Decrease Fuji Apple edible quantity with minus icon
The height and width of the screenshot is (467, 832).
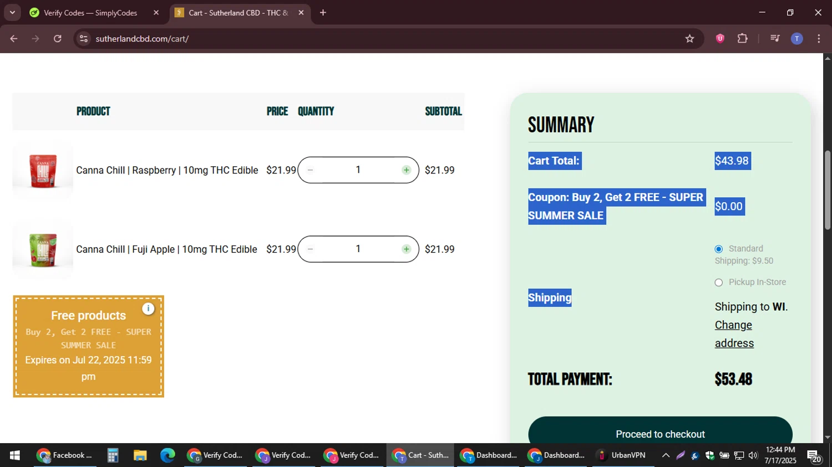point(310,249)
